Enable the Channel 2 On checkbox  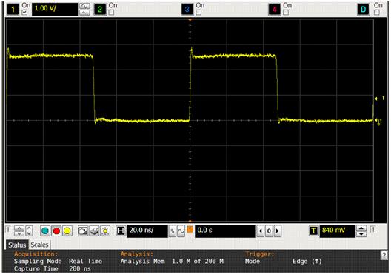(112, 12)
